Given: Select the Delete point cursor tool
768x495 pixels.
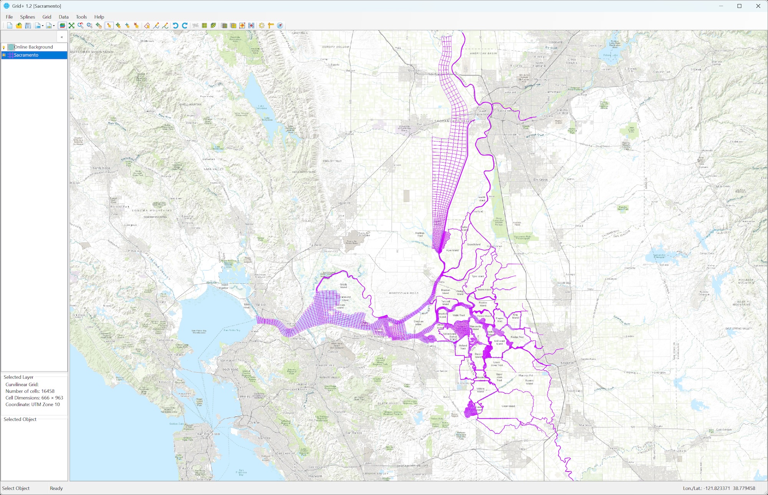Looking at the screenshot, I should (136, 26).
